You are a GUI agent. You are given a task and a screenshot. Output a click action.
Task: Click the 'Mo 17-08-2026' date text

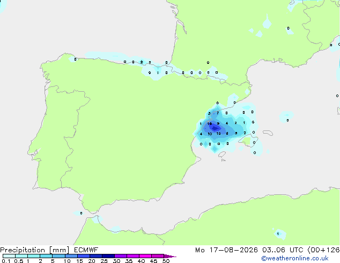click(x=226, y=250)
